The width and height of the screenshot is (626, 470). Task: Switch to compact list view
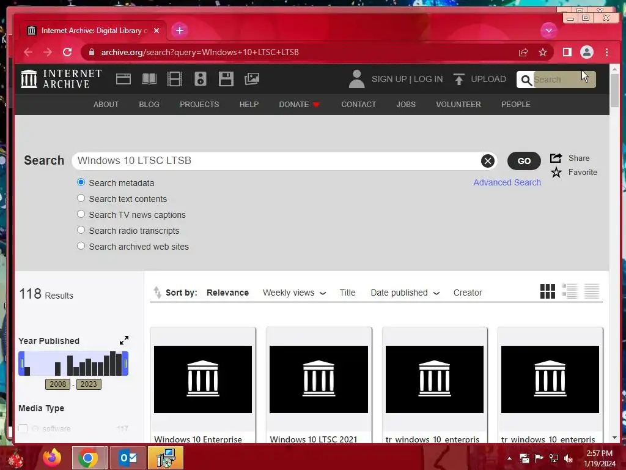(x=592, y=291)
